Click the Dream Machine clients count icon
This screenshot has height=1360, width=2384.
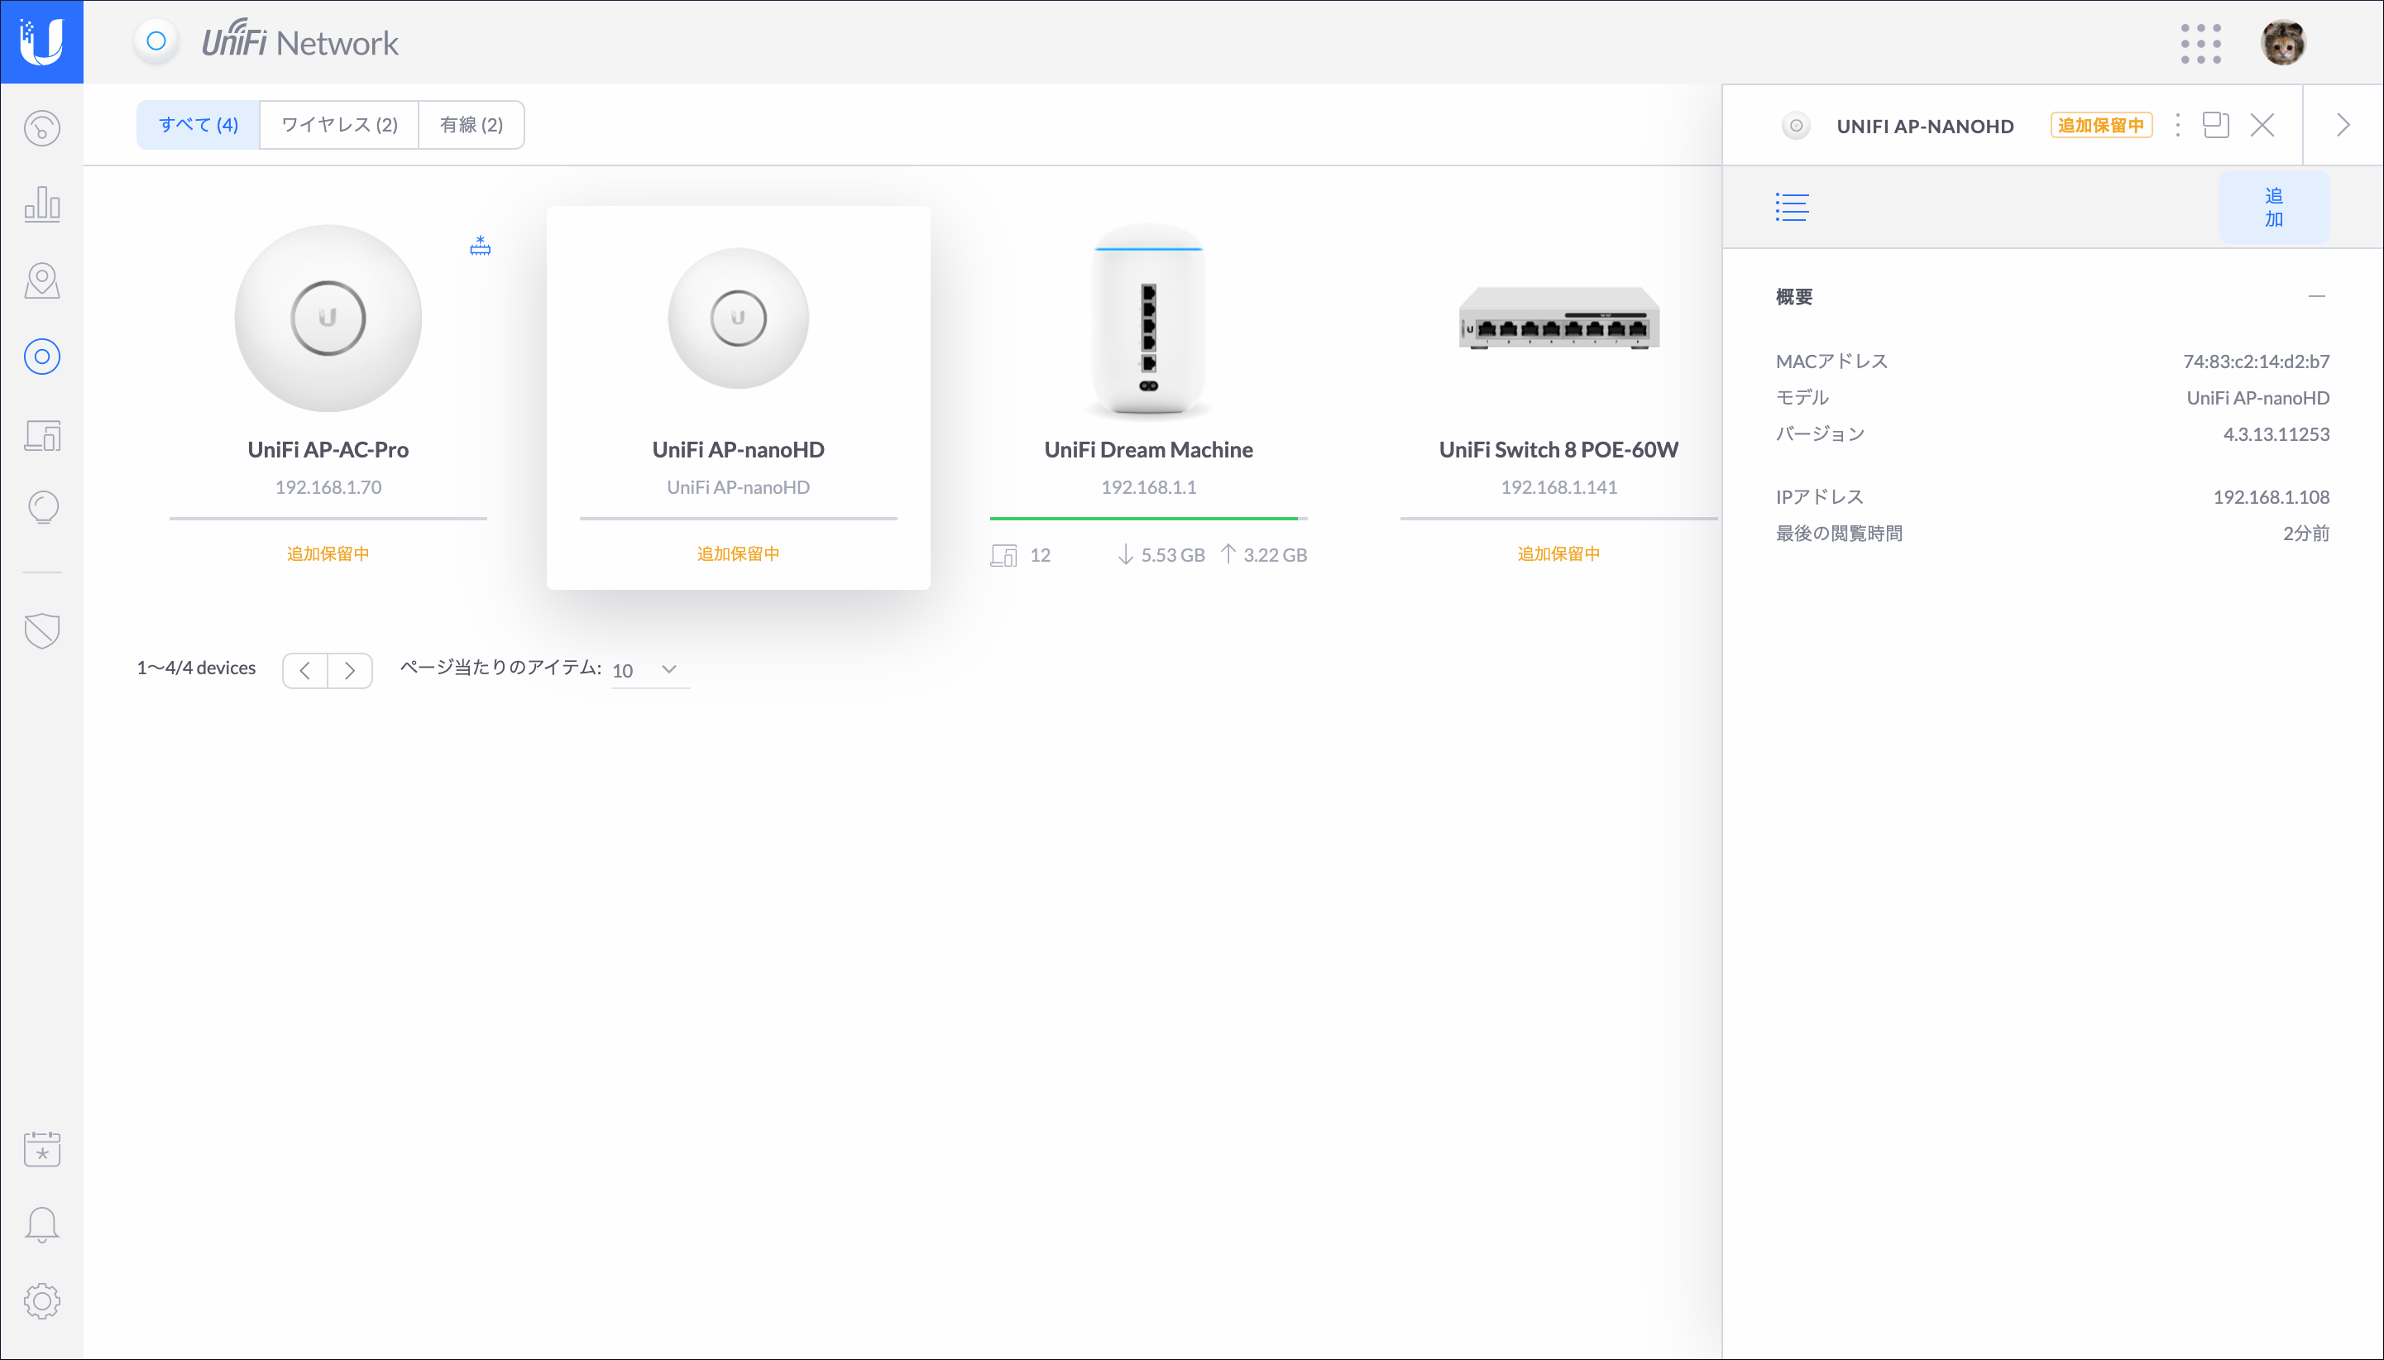[1004, 555]
